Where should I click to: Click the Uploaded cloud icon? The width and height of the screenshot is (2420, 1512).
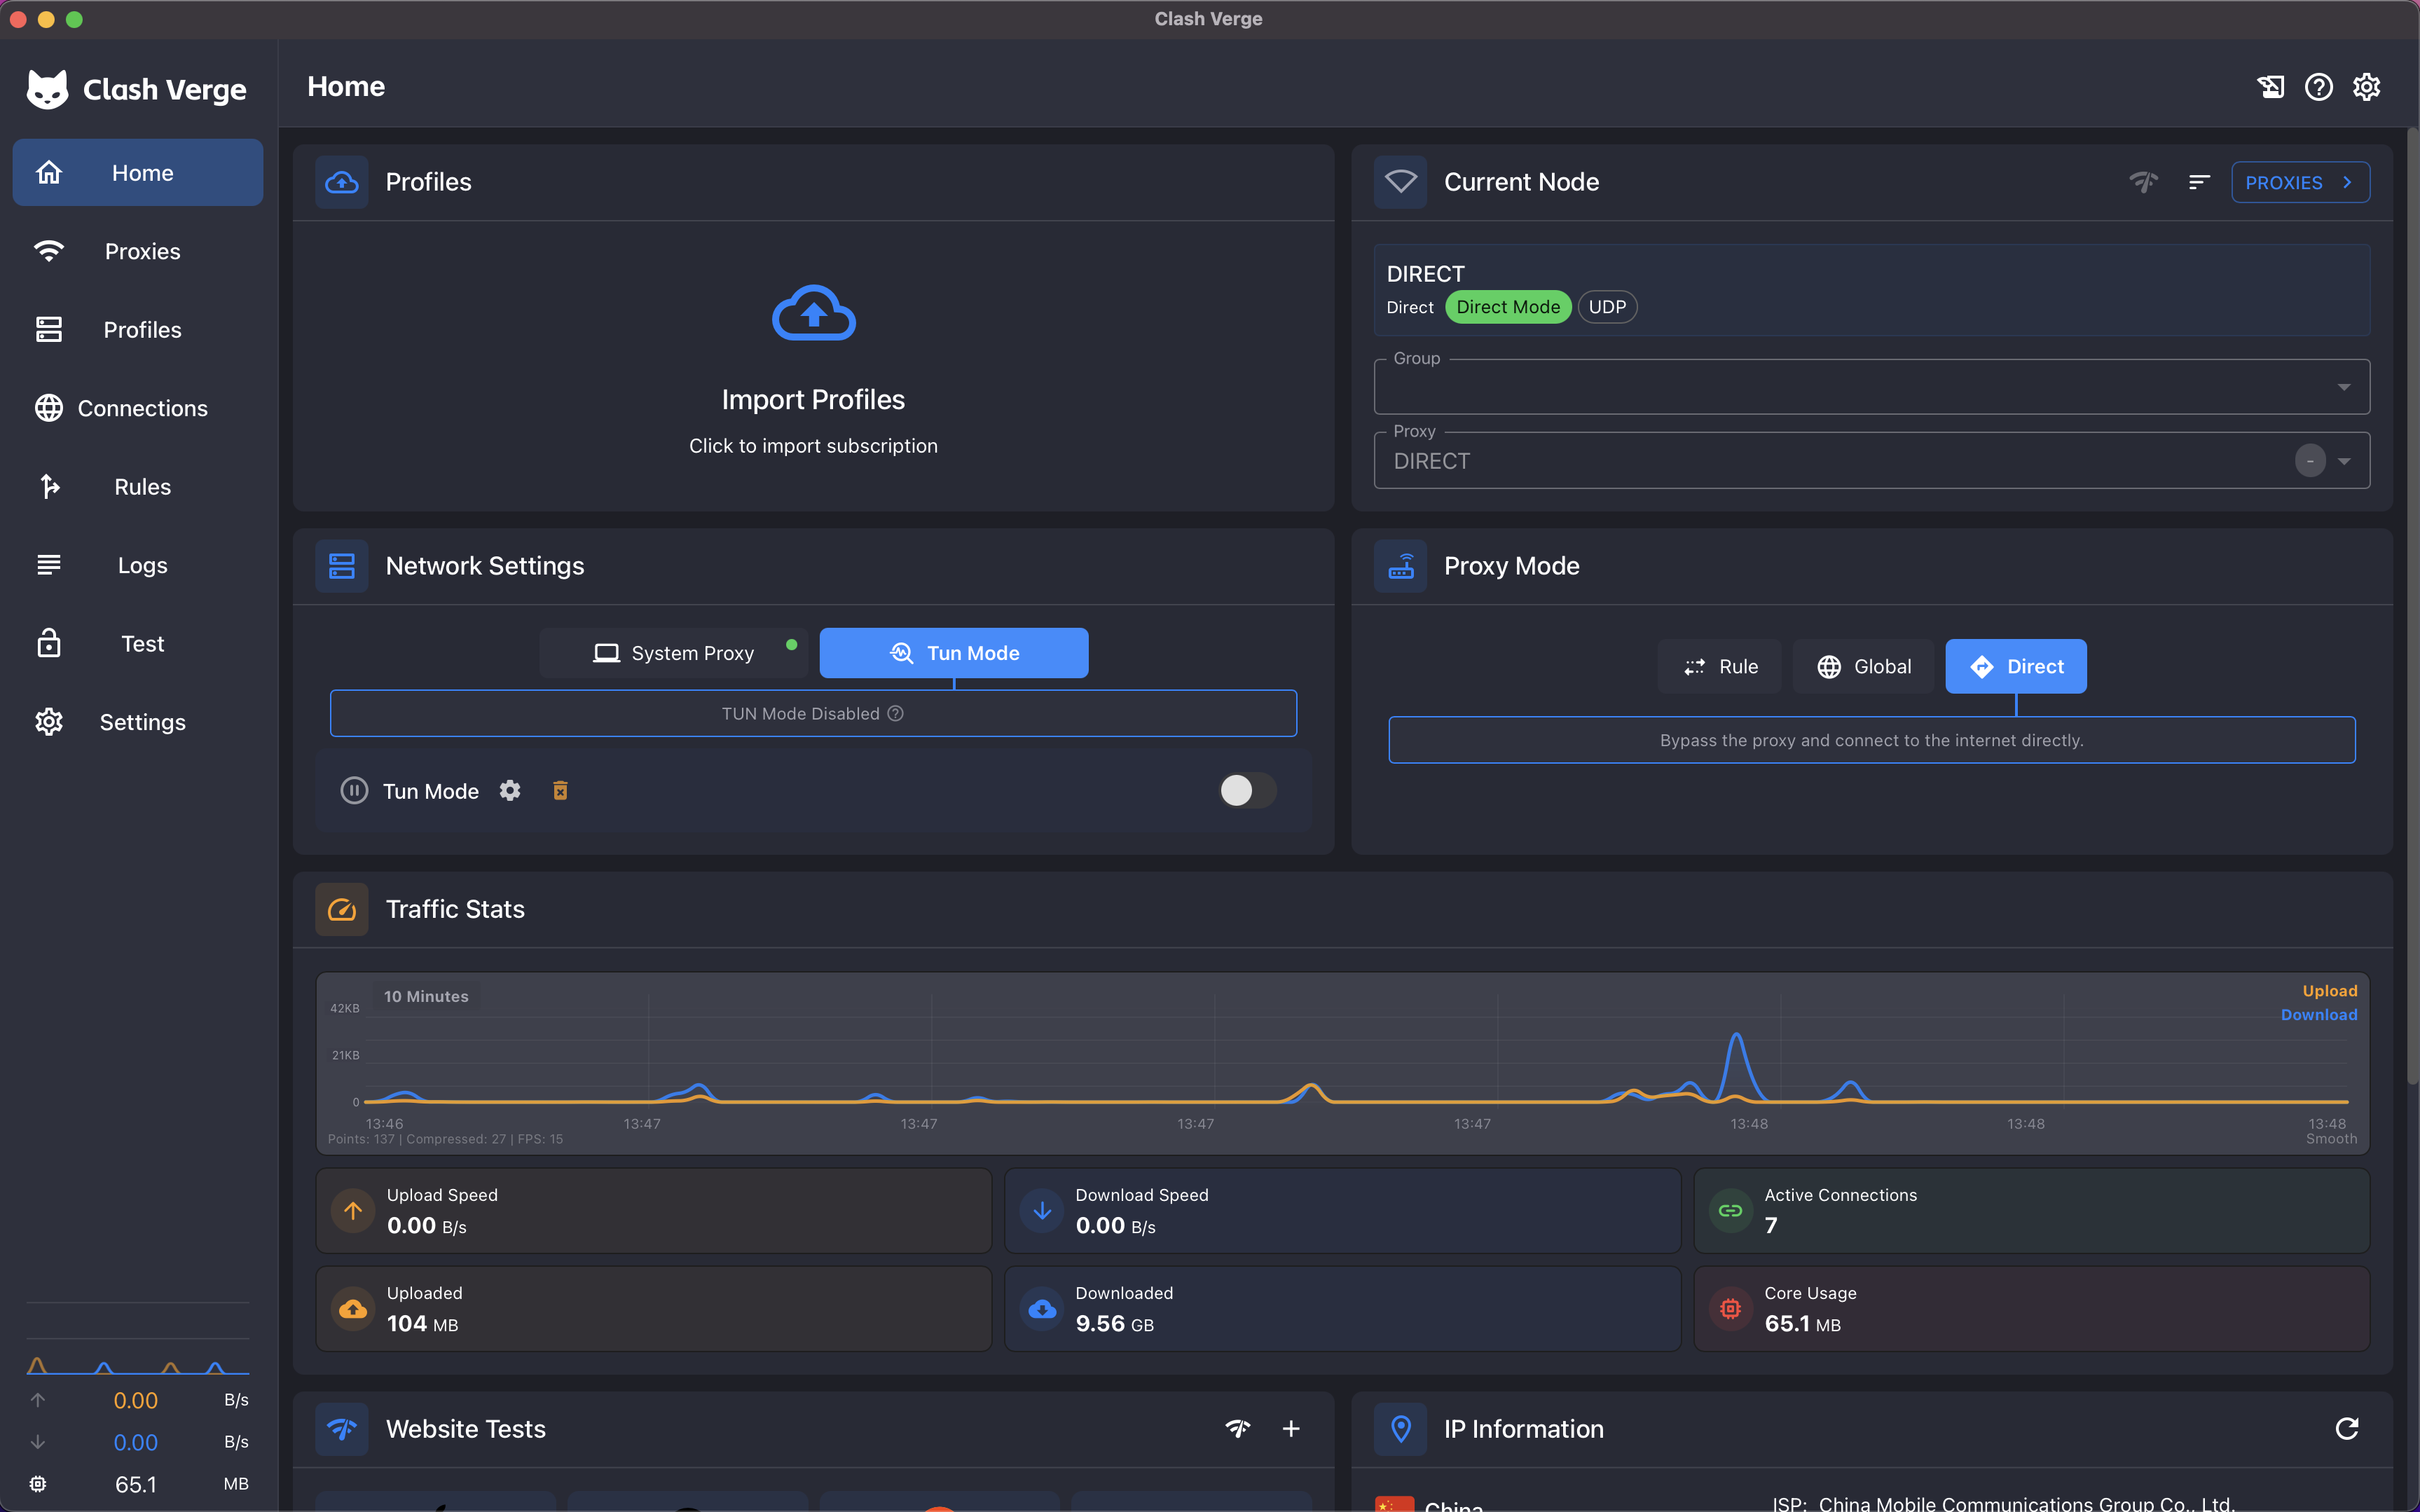(353, 1309)
